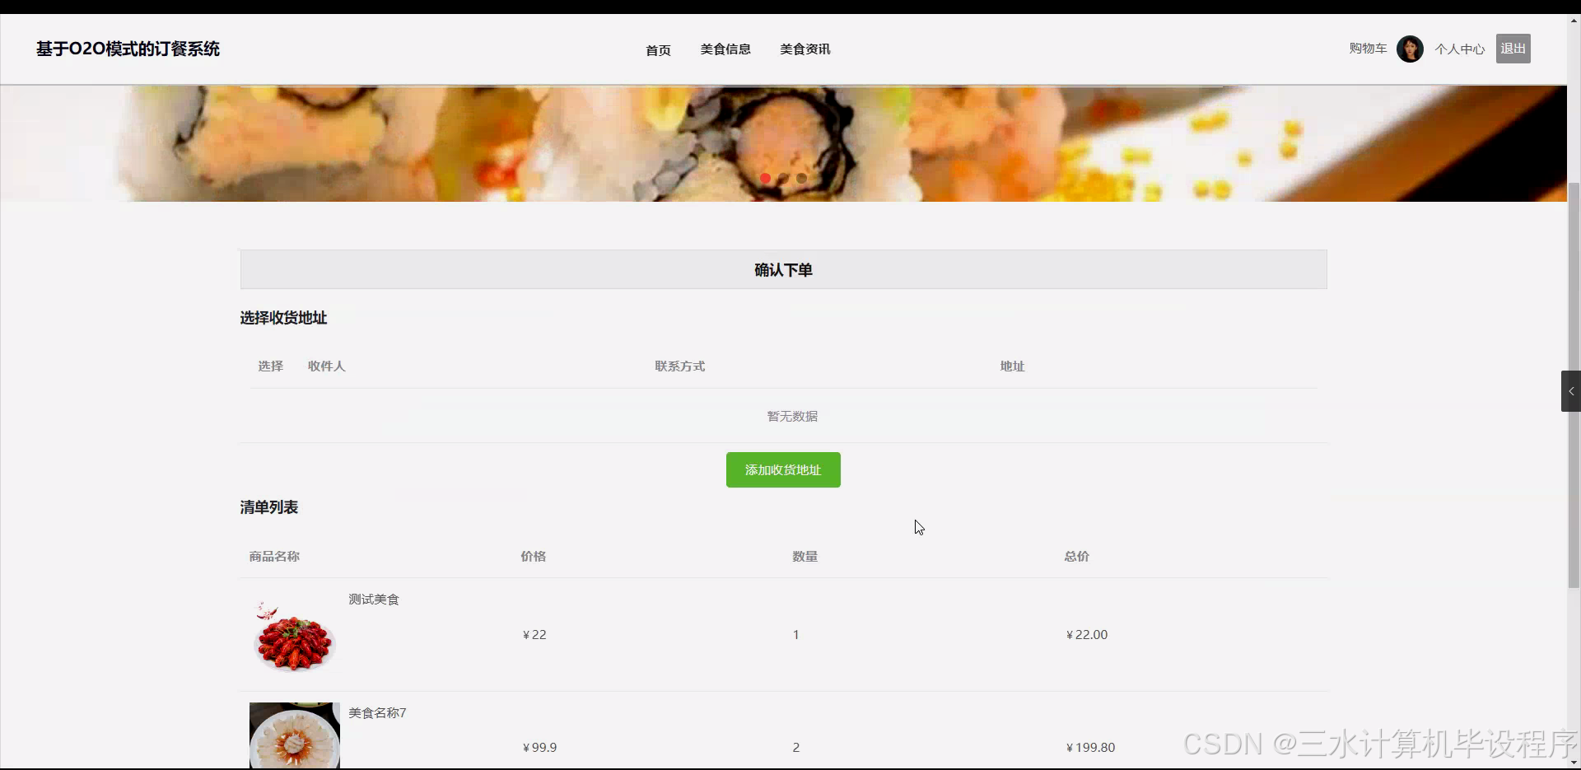Open the 美食信息 menu
The width and height of the screenshot is (1581, 770).
pyautogui.click(x=725, y=49)
